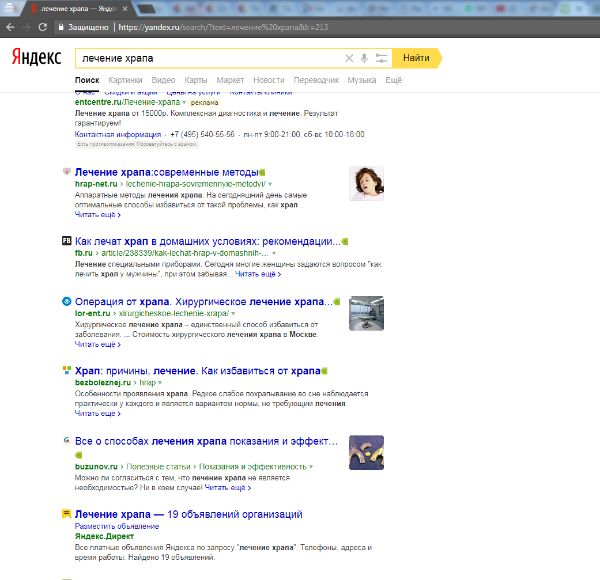Click 'Контактная информация' ad link
The image size is (600, 580).
(x=118, y=135)
